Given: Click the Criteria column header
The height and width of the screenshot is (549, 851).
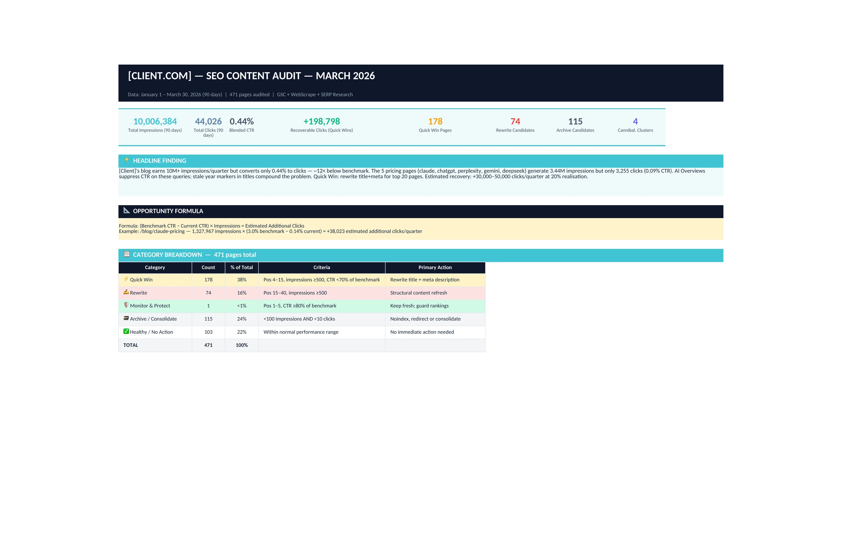Looking at the screenshot, I should coord(321,267).
